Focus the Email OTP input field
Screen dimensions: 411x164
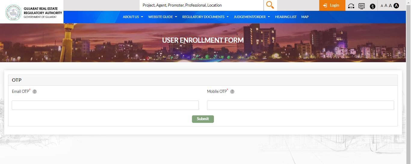pyautogui.click(x=105, y=105)
